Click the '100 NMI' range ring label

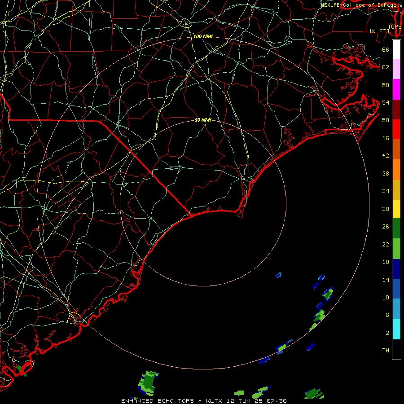click(x=203, y=37)
